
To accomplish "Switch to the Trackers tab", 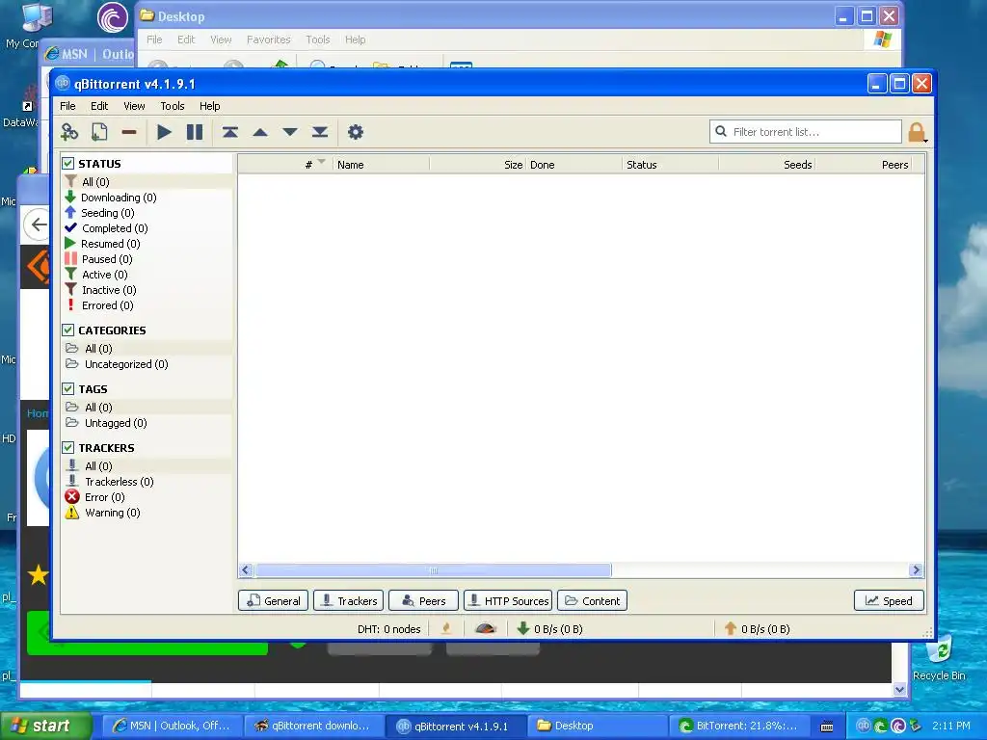I will point(348,600).
